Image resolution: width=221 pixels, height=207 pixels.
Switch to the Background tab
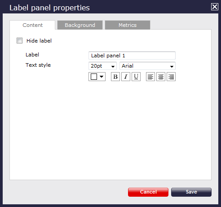[x=80, y=25]
